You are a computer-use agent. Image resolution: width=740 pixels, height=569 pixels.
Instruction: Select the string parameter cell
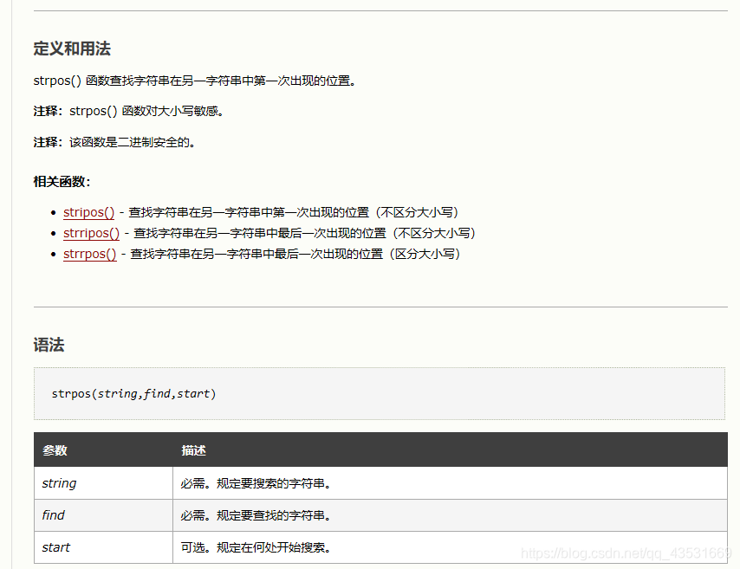pyautogui.click(x=103, y=483)
